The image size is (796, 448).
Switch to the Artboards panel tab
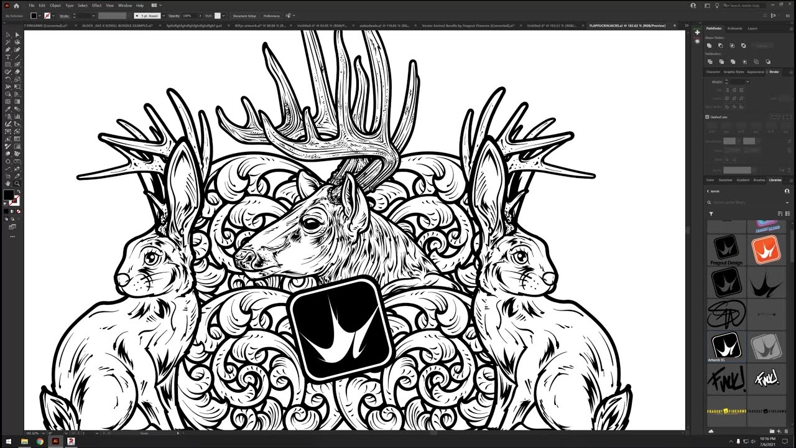pos(734,29)
